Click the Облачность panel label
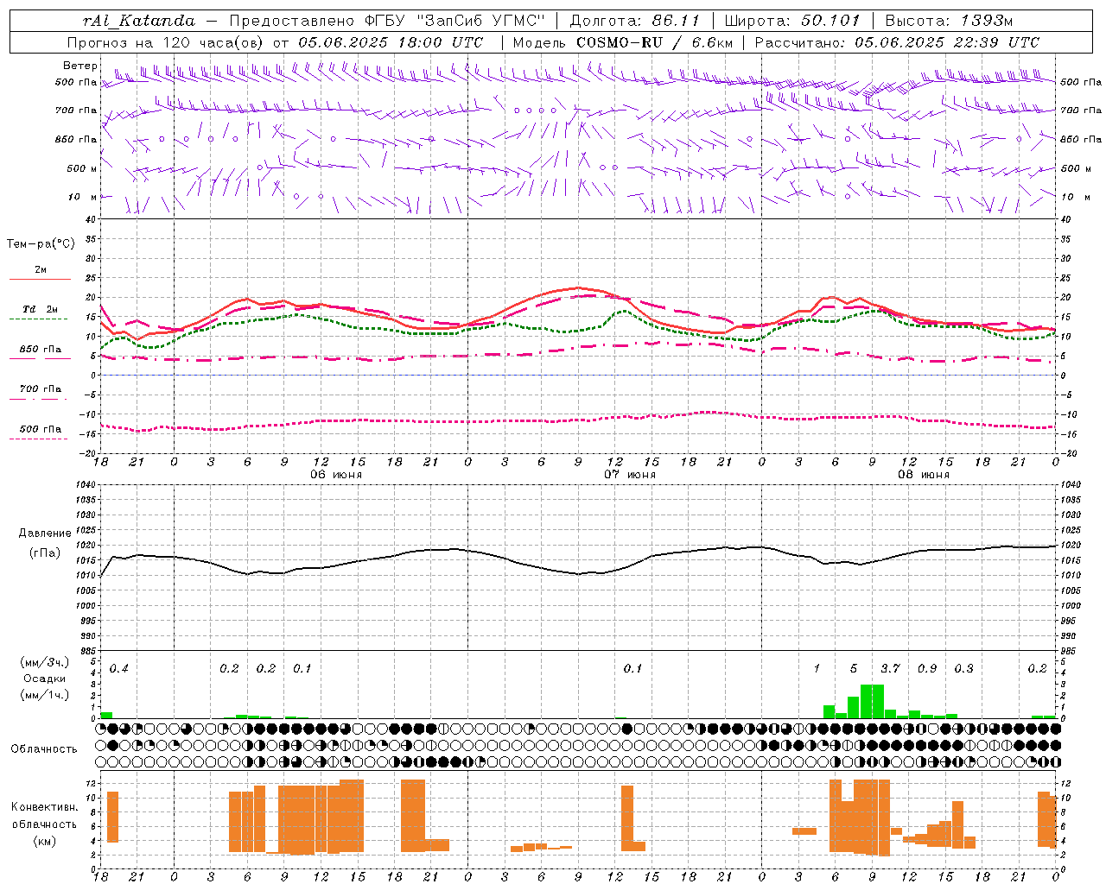Image resolution: width=1106 pixels, height=884 pixels. [44, 748]
